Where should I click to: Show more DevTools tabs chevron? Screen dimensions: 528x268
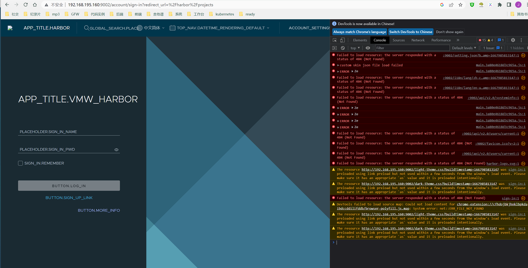click(458, 40)
